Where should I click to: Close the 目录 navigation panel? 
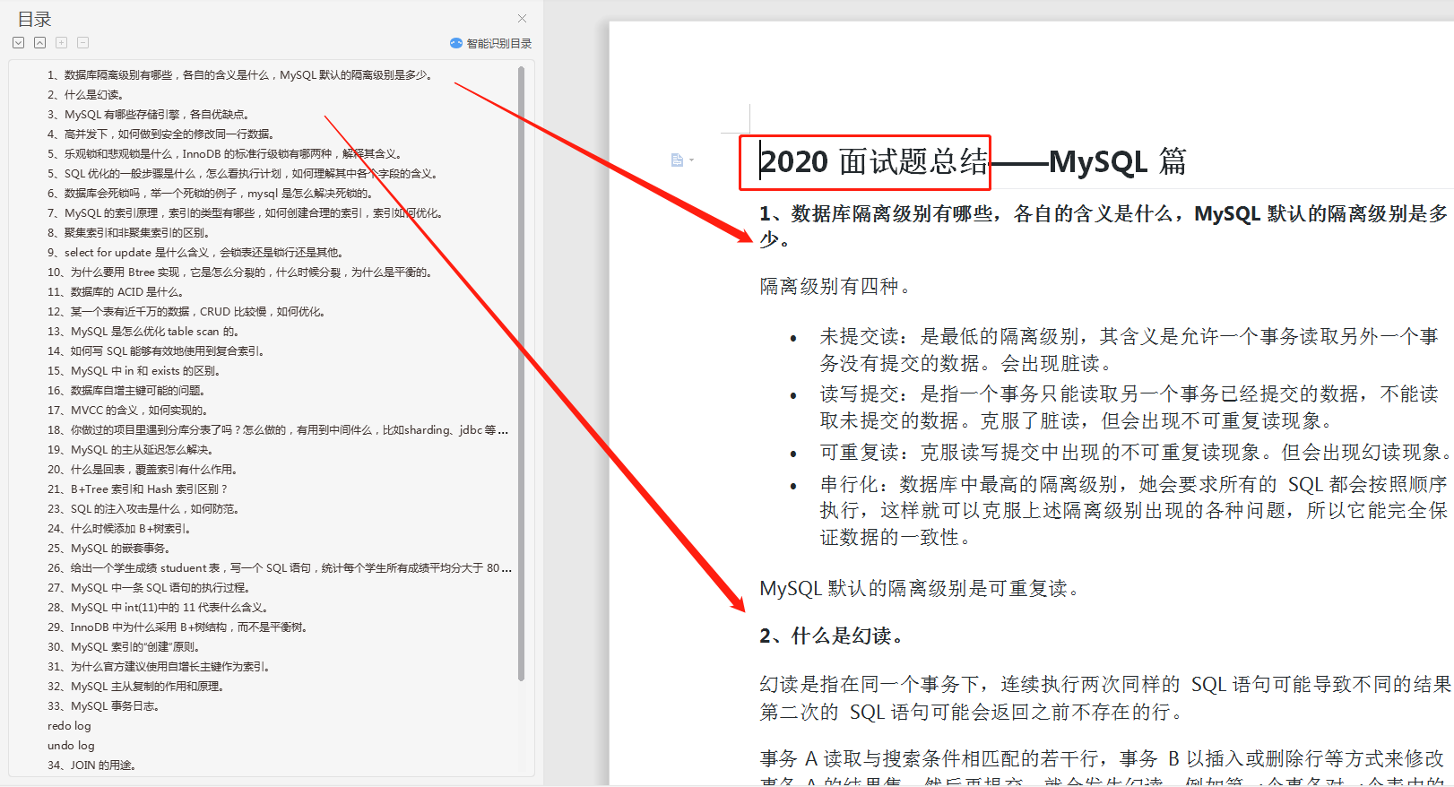click(x=522, y=18)
